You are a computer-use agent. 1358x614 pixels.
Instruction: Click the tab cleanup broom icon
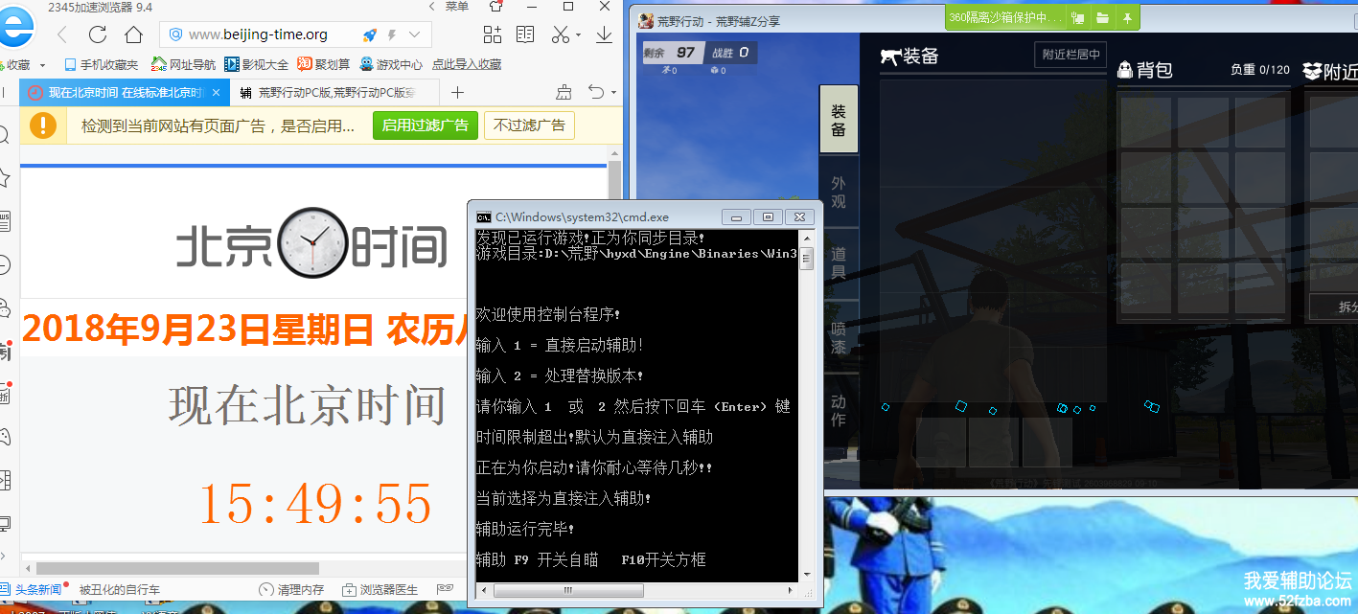[564, 93]
